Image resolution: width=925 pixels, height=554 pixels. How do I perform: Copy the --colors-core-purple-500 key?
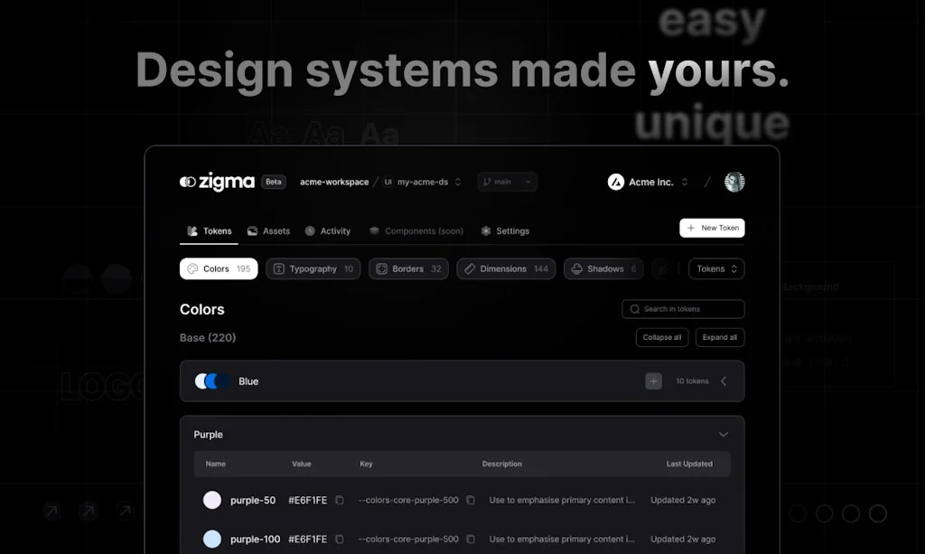tap(471, 500)
